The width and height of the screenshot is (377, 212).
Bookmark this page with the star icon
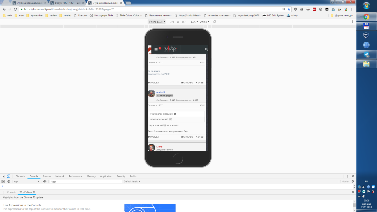[x=289, y=9]
